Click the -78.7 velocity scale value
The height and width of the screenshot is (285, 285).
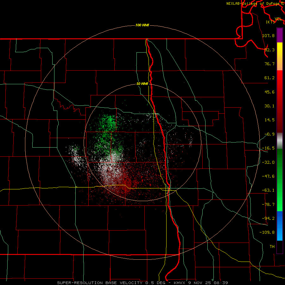pos(268,205)
